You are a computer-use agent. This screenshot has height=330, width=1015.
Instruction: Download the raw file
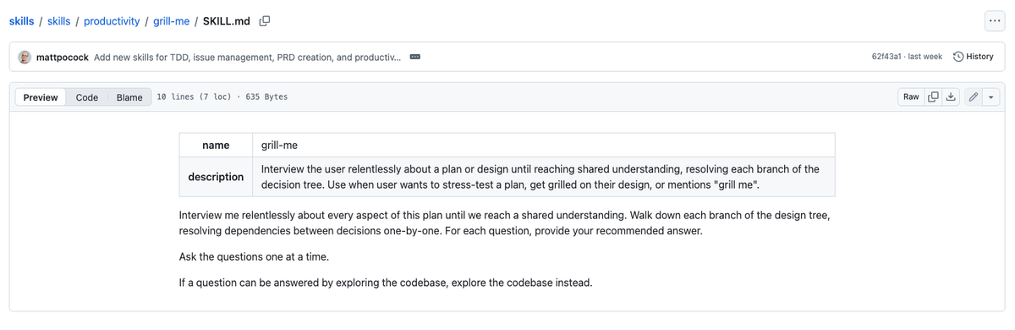(951, 97)
